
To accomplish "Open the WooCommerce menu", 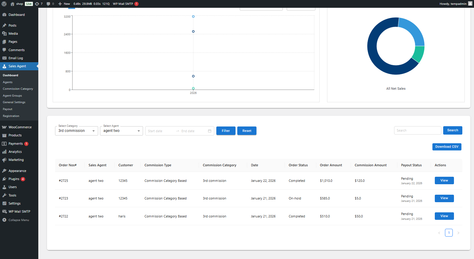I will coord(20,127).
